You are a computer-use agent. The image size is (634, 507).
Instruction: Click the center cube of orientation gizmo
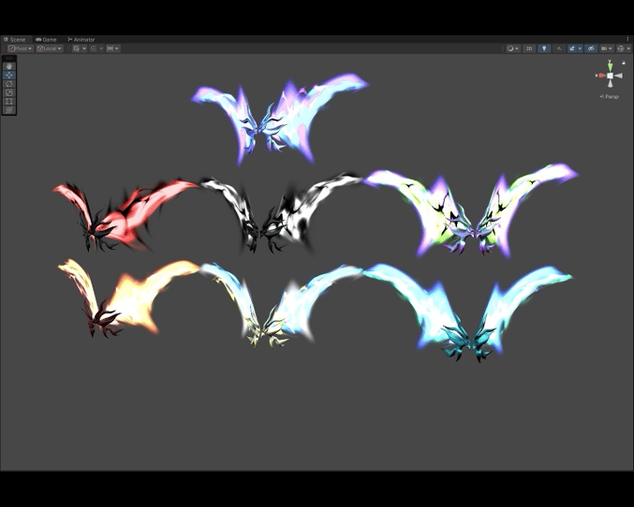[609, 76]
